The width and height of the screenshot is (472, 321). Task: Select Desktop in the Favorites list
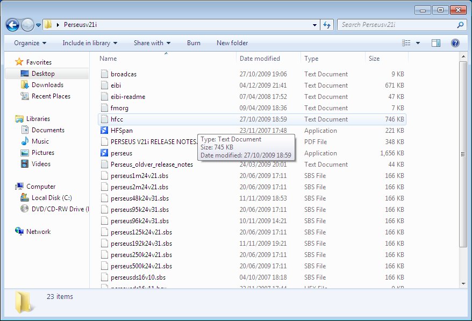pyautogui.click(x=43, y=74)
